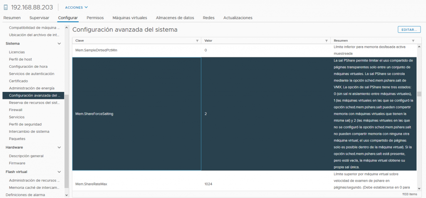Click sidebar scrollbar down arrow
Image resolution: width=426 pixels, height=198 pixels.
point(67,195)
